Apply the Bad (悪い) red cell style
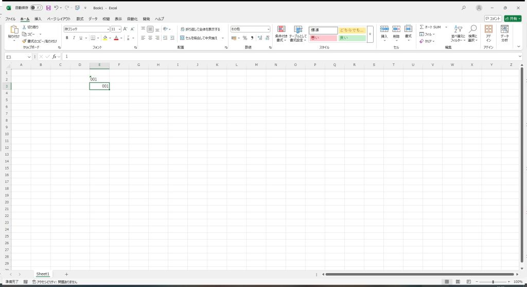This screenshot has height=287, width=527. click(323, 38)
